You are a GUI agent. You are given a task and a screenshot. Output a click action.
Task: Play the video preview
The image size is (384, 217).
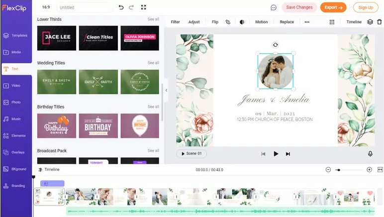point(276,154)
